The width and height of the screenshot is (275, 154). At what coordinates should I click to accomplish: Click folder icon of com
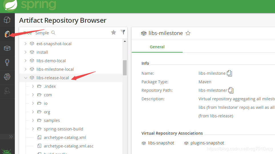39,95
